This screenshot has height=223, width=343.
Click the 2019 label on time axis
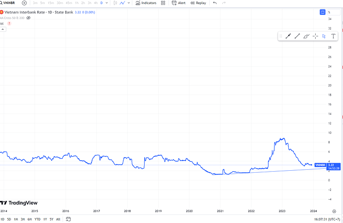158,211
